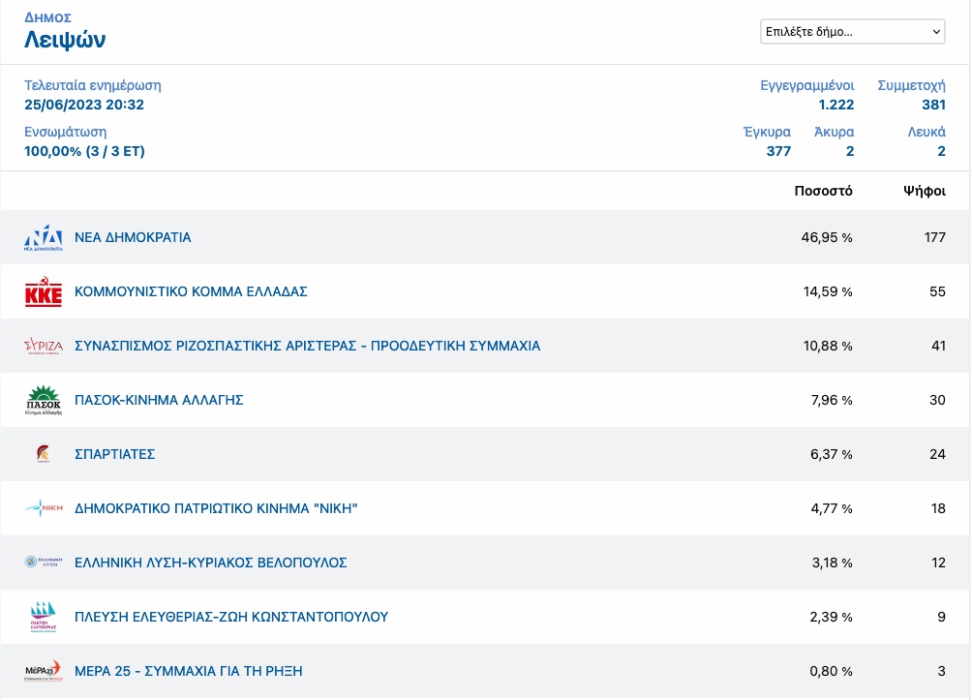Image resolution: width=972 pixels, height=700 pixels.
Task: Click the '10,88 %' percentage for ΣΥΡΙΖΑ
Action: click(x=828, y=346)
